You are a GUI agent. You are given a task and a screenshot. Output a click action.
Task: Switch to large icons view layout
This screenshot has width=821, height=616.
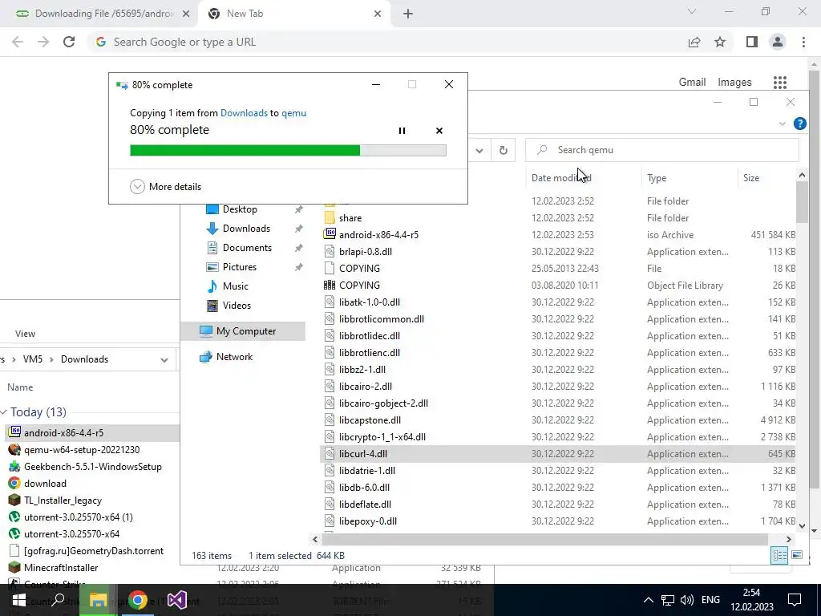click(797, 555)
